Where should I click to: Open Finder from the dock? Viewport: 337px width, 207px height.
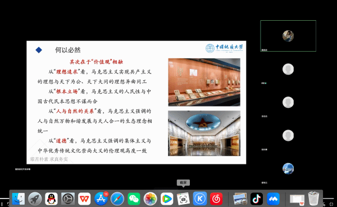click(x=19, y=199)
